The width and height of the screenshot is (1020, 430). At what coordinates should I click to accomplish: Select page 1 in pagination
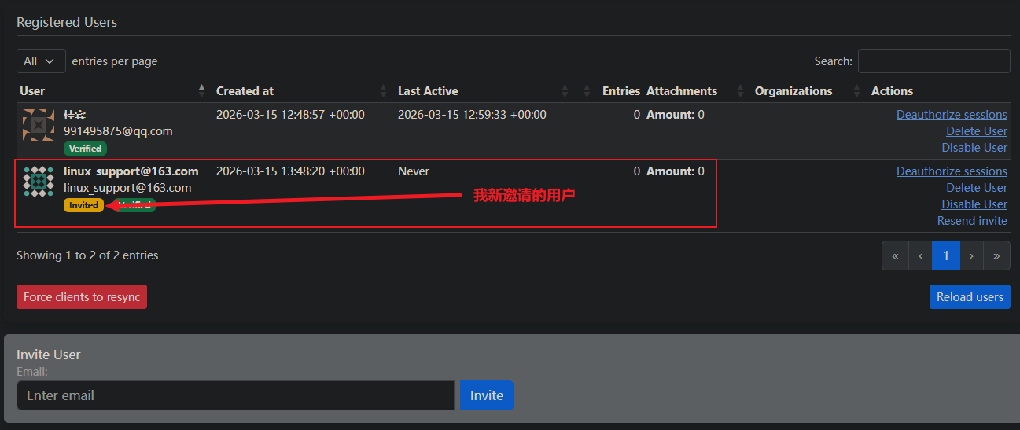coord(946,255)
